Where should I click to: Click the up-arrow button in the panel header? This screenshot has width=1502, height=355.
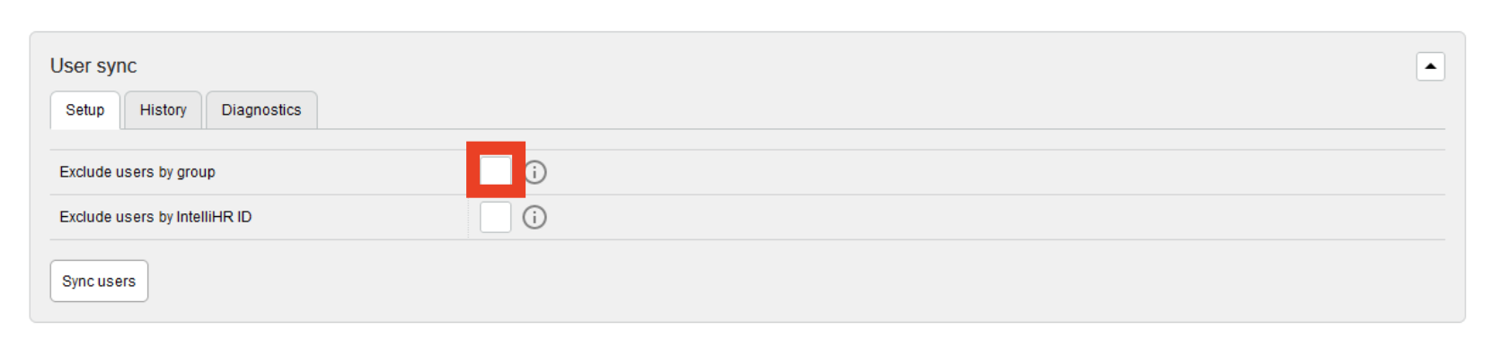1430,66
